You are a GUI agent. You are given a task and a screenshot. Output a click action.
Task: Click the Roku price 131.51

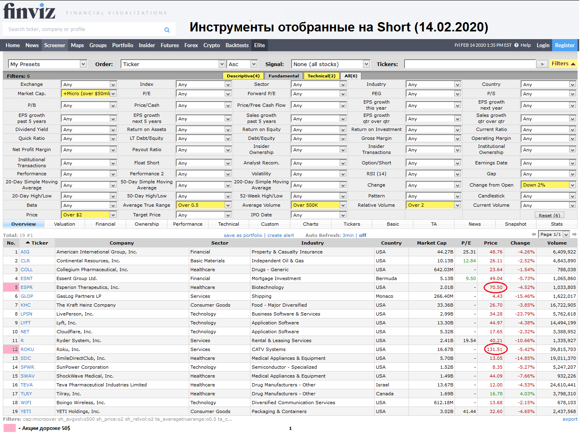(x=494, y=349)
